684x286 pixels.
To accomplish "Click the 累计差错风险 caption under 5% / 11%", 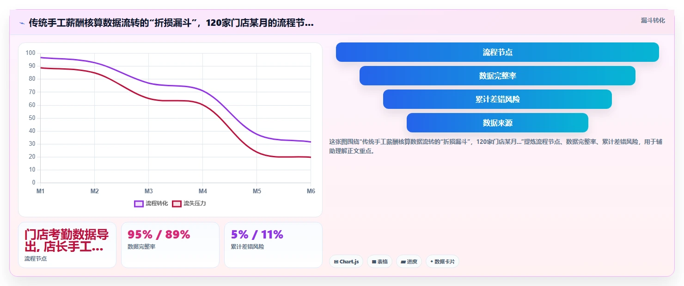I will 247,247.
